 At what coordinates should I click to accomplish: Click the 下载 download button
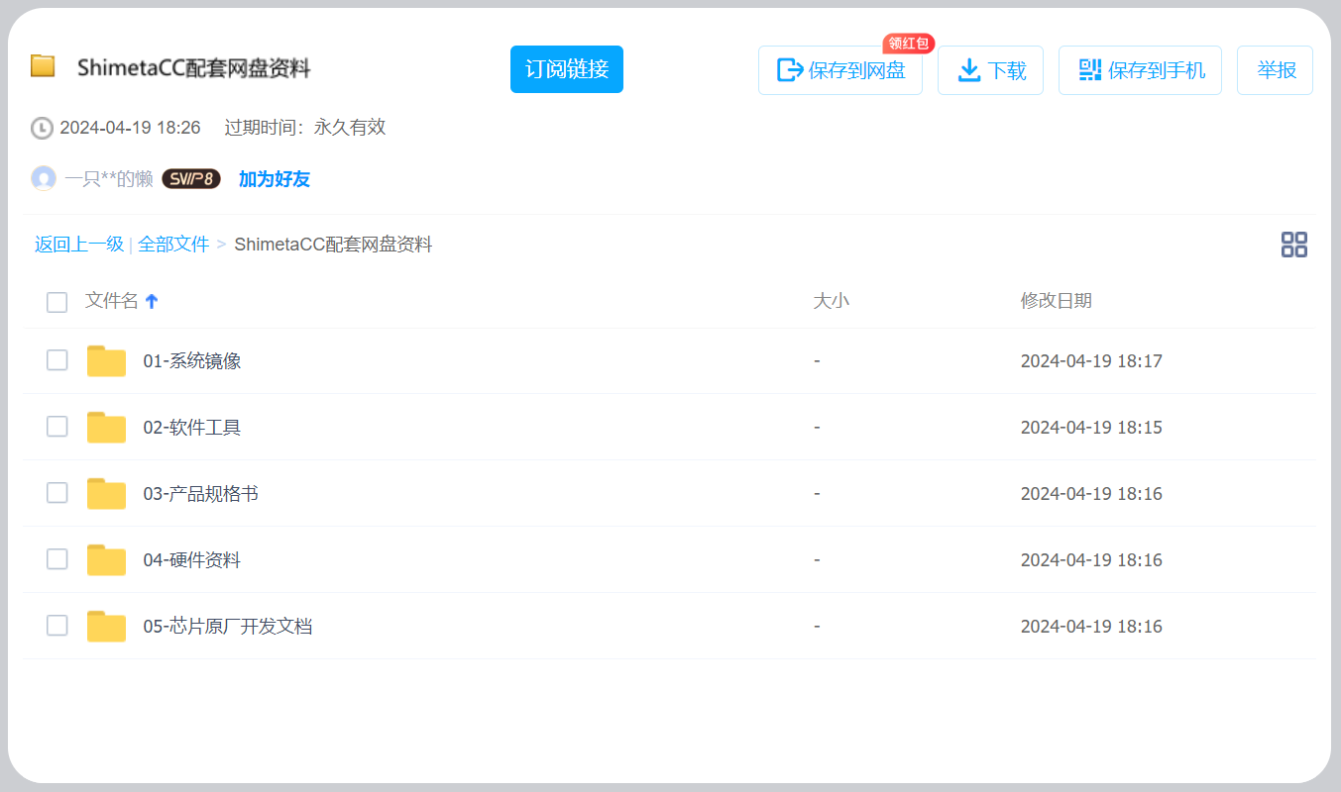click(990, 70)
